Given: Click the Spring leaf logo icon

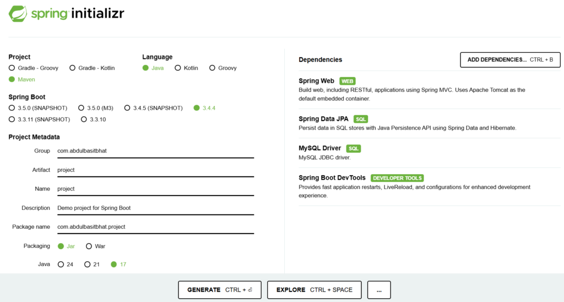Looking at the screenshot, I should (x=18, y=14).
